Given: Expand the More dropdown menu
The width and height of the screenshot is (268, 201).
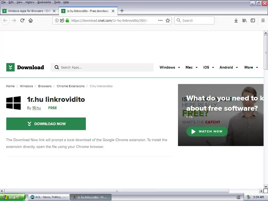Looking at the screenshot, I should [251, 67].
